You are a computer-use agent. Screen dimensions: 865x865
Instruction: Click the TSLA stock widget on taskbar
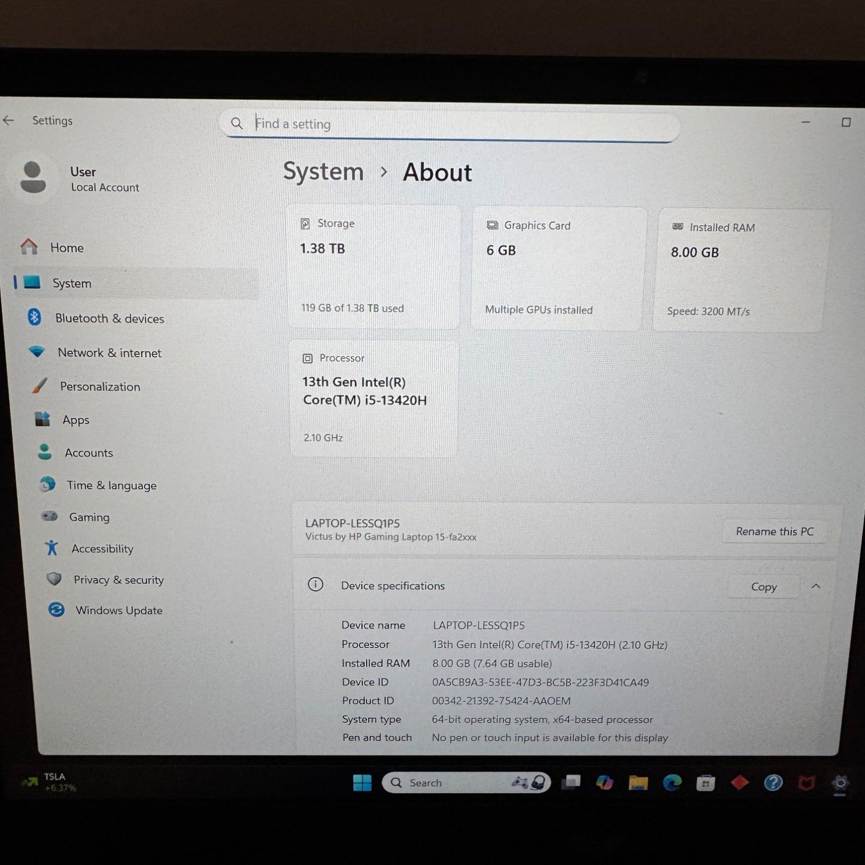pyautogui.click(x=49, y=782)
